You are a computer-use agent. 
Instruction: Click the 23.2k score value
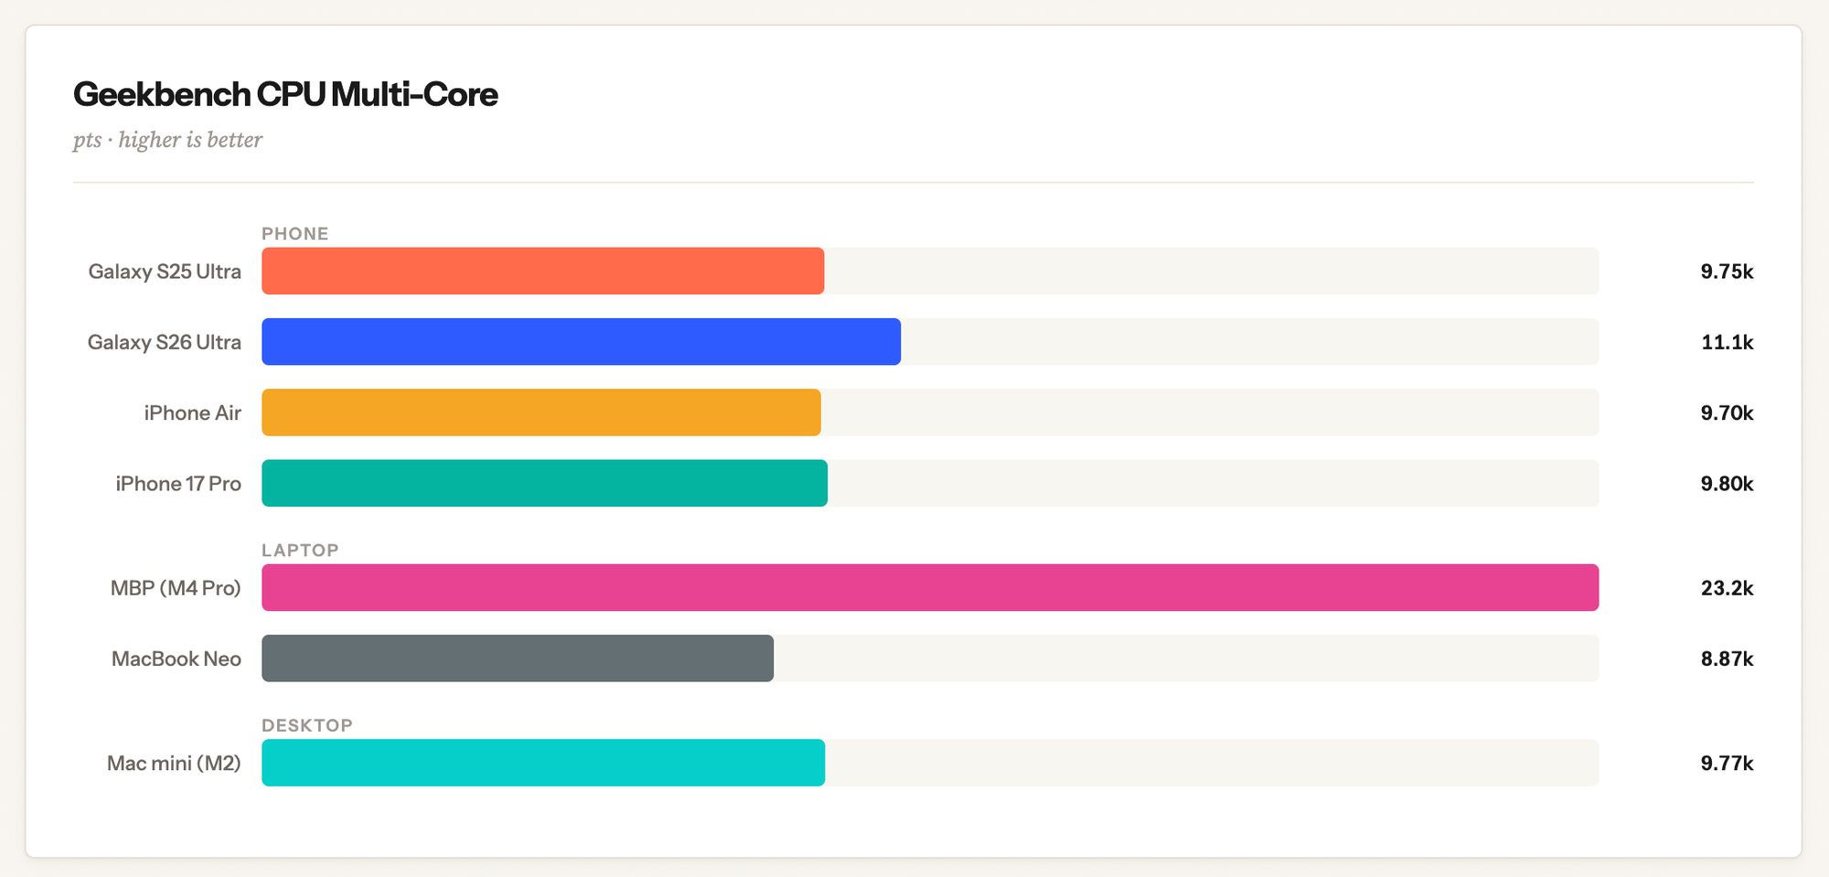click(1727, 588)
